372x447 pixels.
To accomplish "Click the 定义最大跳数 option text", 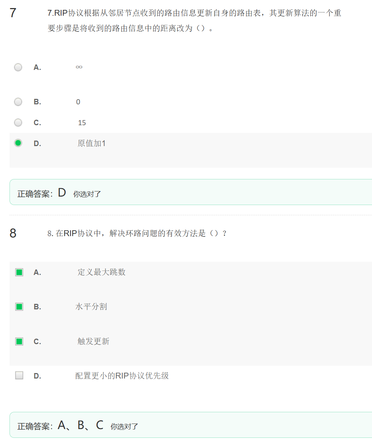I will tap(101, 272).
